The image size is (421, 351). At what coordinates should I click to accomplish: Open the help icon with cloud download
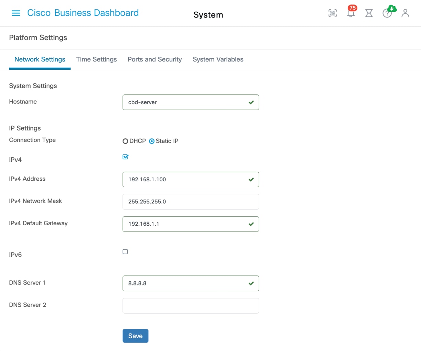tap(389, 12)
